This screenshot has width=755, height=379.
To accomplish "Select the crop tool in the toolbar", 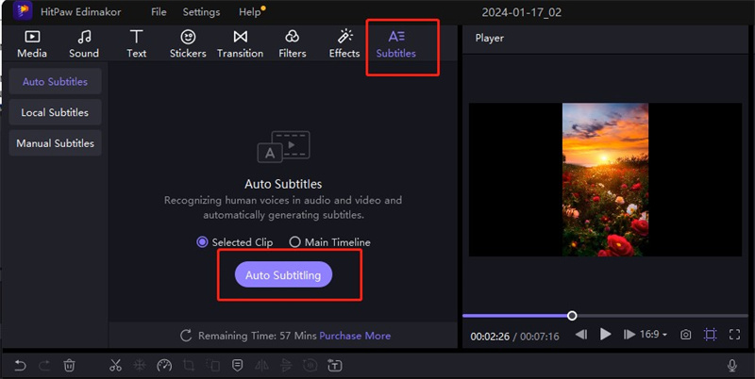I will point(189,366).
